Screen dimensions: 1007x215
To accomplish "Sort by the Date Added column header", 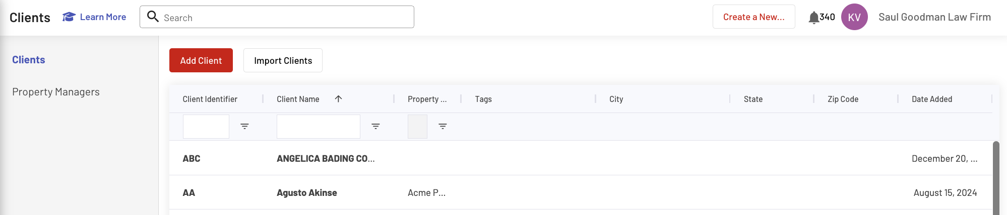I will pyautogui.click(x=932, y=99).
